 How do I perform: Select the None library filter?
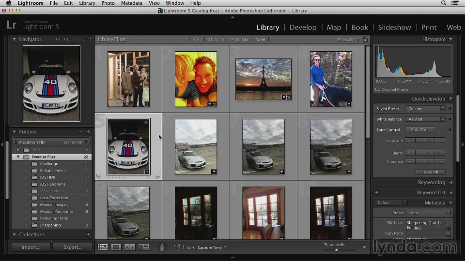pos(260,39)
